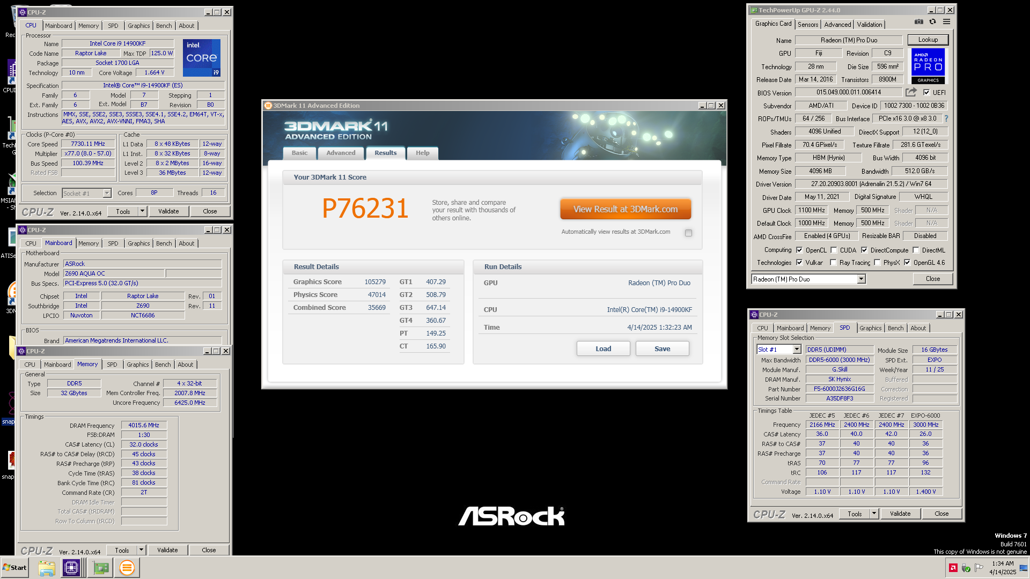Click Validate in CPU-Z CPU window

[168, 211]
